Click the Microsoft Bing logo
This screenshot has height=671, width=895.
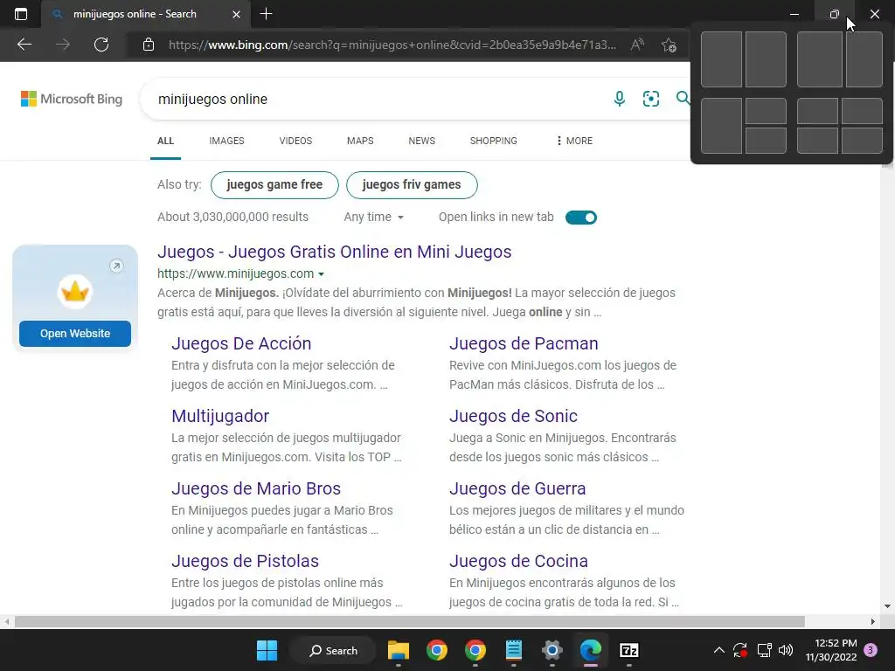click(x=72, y=99)
